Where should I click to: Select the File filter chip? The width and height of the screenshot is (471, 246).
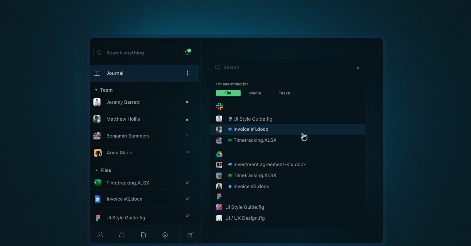pos(228,93)
